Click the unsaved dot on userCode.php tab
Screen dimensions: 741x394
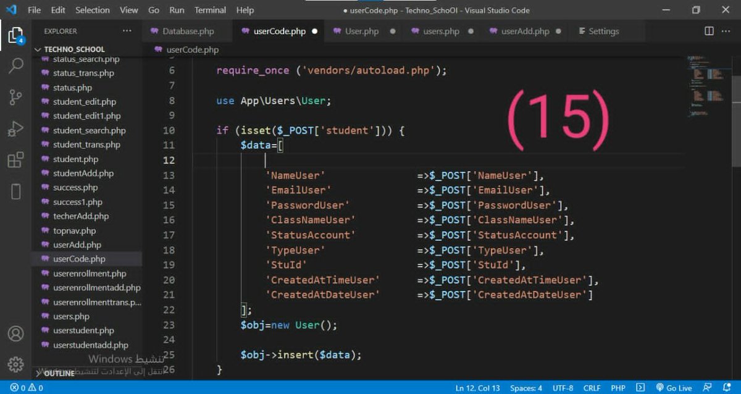(x=315, y=31)
